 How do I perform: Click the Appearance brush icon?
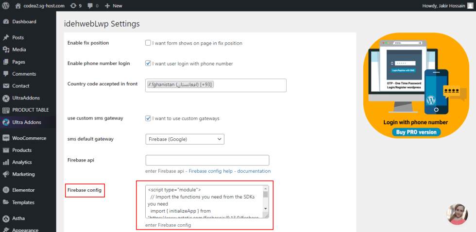6,230
